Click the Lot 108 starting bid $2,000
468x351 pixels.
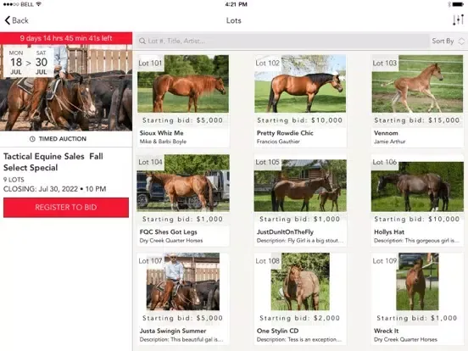pos(299,318)
